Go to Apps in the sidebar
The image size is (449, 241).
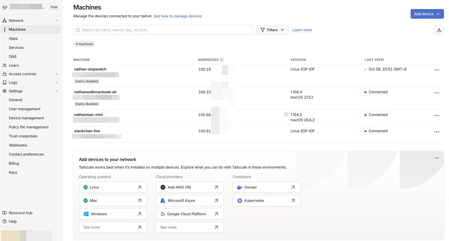13,38
